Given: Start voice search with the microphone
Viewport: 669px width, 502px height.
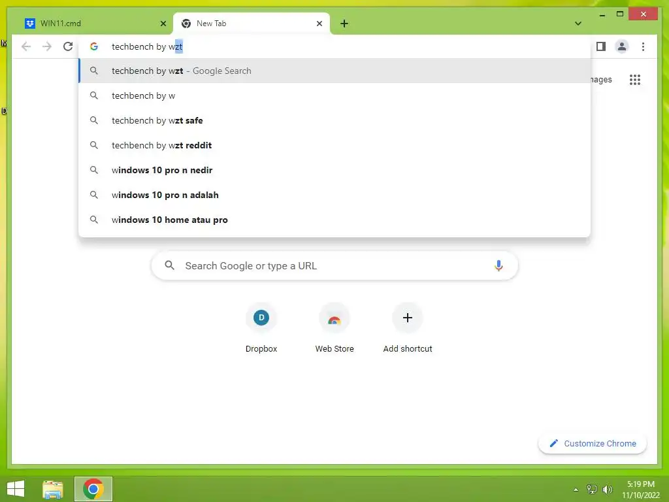Looking at the screenshot, I should tap(498, 265).
